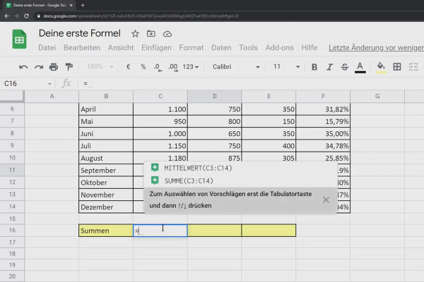The height and width of the screenshot is (282, 424).
Task: Toggle strikethrough formatting
Action: 345,67
